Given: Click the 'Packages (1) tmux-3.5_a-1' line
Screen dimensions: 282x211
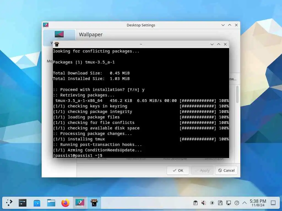Looking at the screenshot, I should (x=84, y=62).
